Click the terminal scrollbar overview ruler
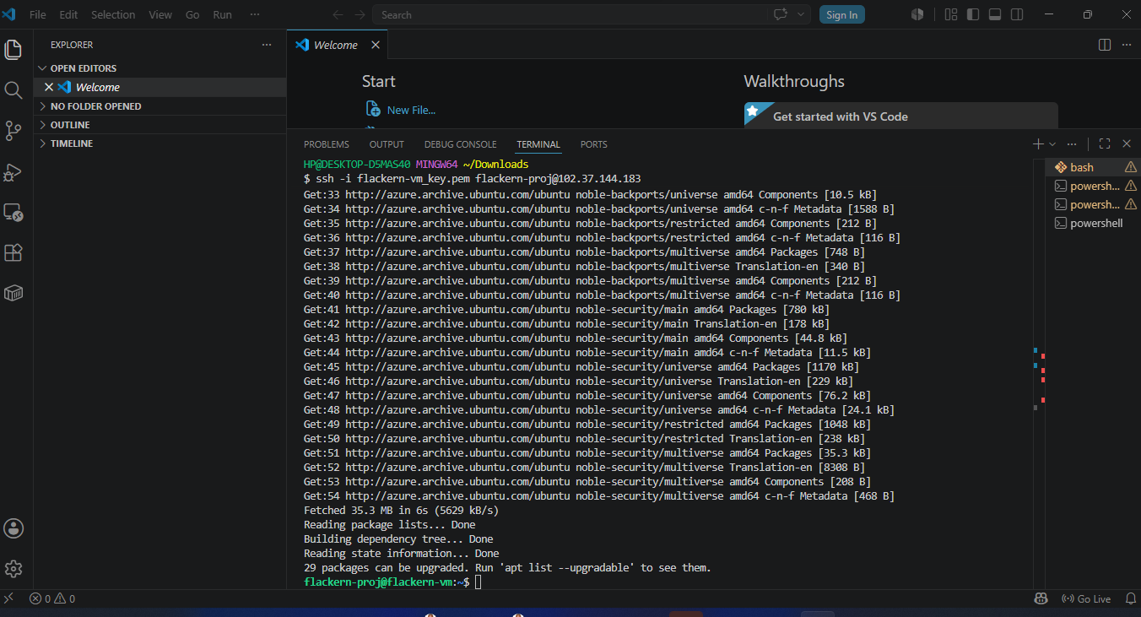Viewport: 1141px width, 617px height. [1039, 371]
